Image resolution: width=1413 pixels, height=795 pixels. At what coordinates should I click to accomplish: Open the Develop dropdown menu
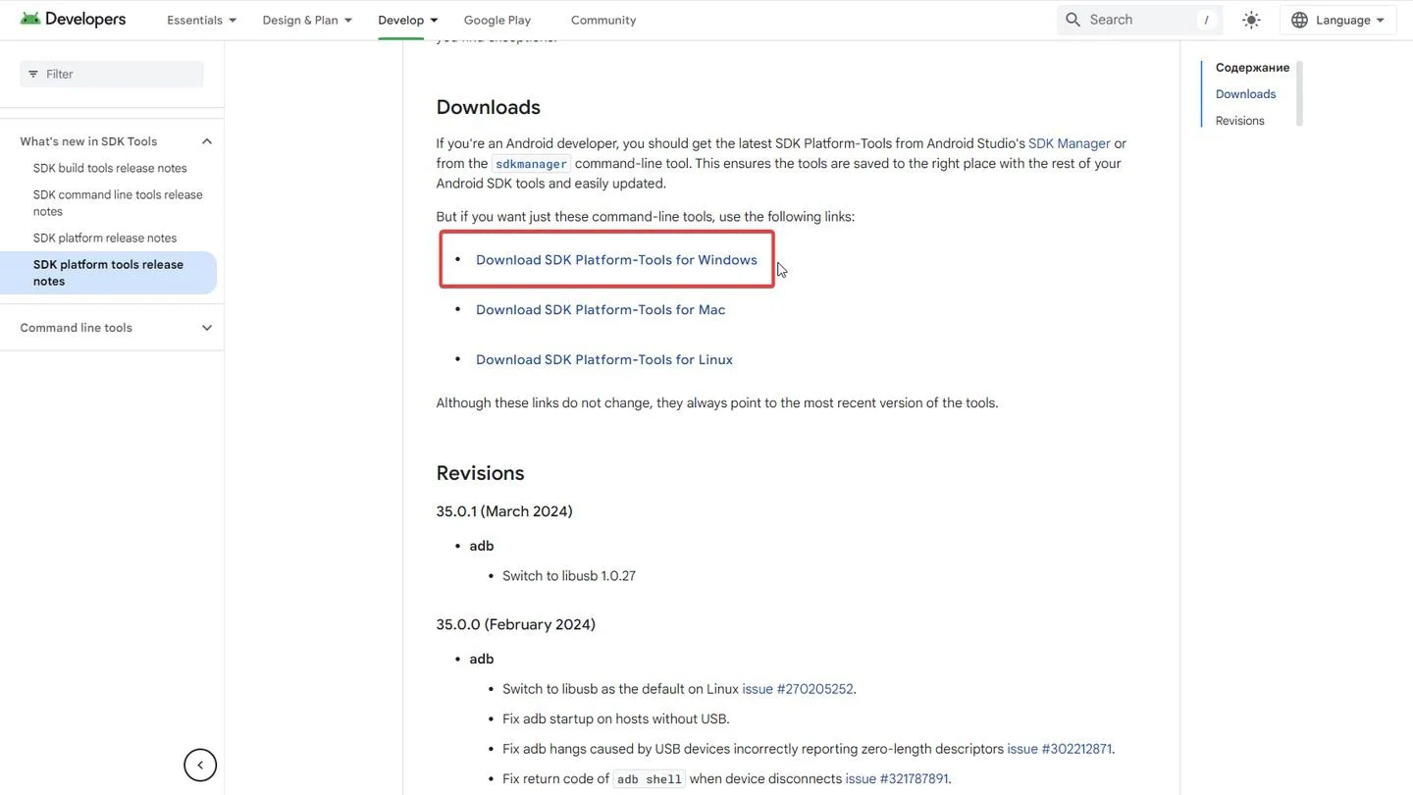(408, 20)
